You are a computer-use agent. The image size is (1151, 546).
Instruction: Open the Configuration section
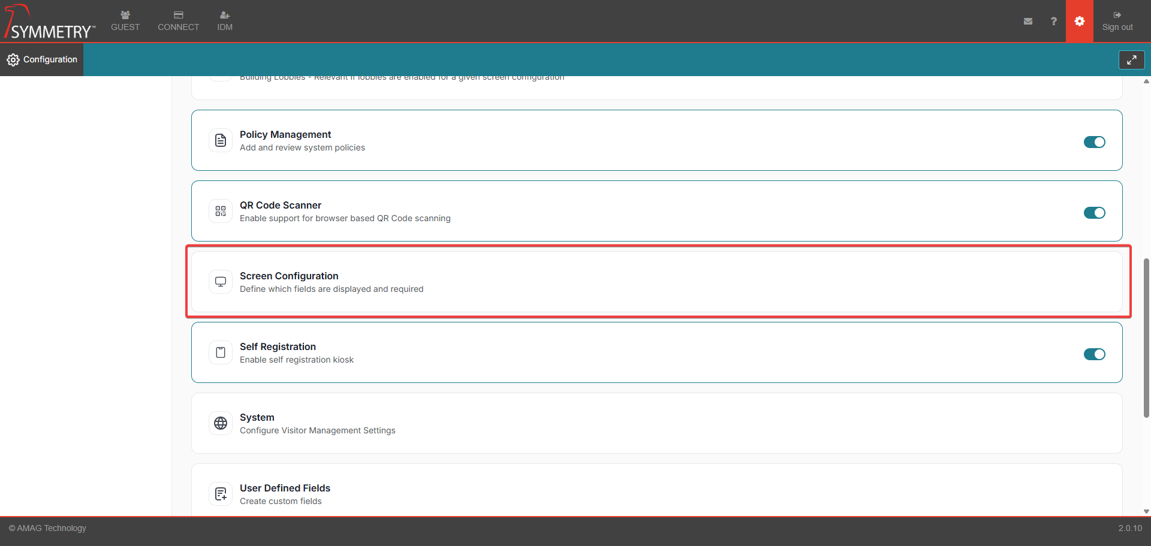point(41,59)
